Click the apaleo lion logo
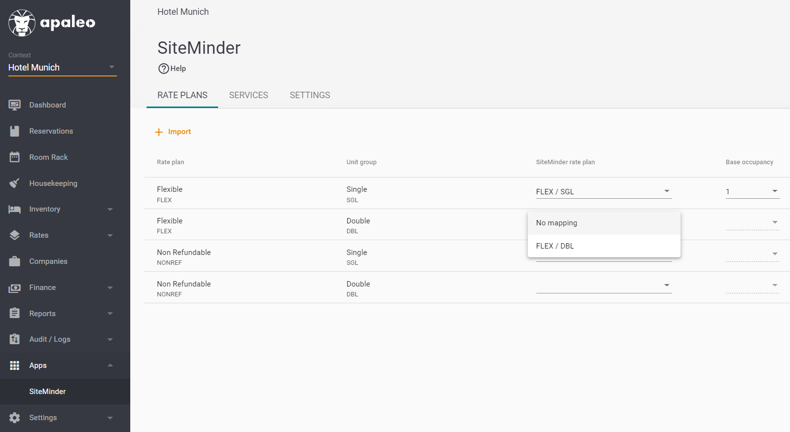 [x=22, y=23]
